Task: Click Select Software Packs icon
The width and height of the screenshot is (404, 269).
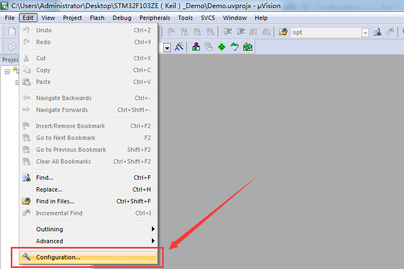Action: tap(234, 47)
